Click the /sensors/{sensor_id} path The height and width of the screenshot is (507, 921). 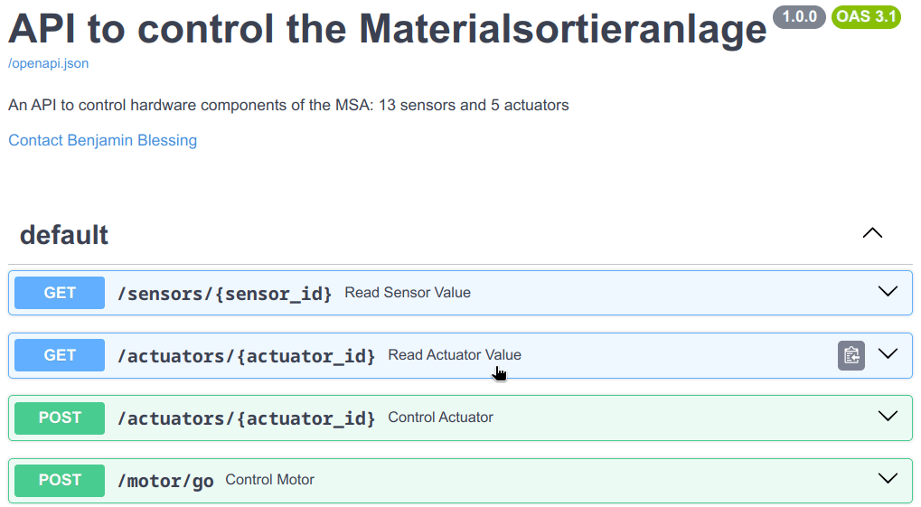pos(224,293)
